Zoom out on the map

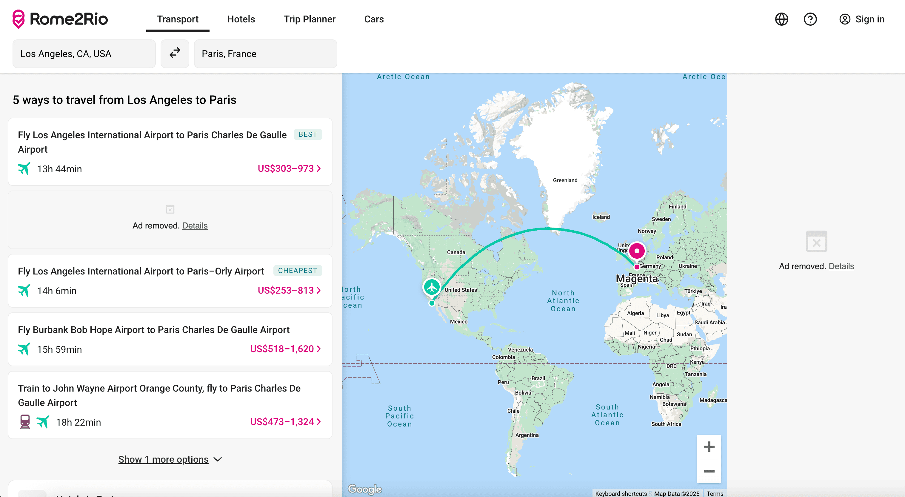[709, 471]
